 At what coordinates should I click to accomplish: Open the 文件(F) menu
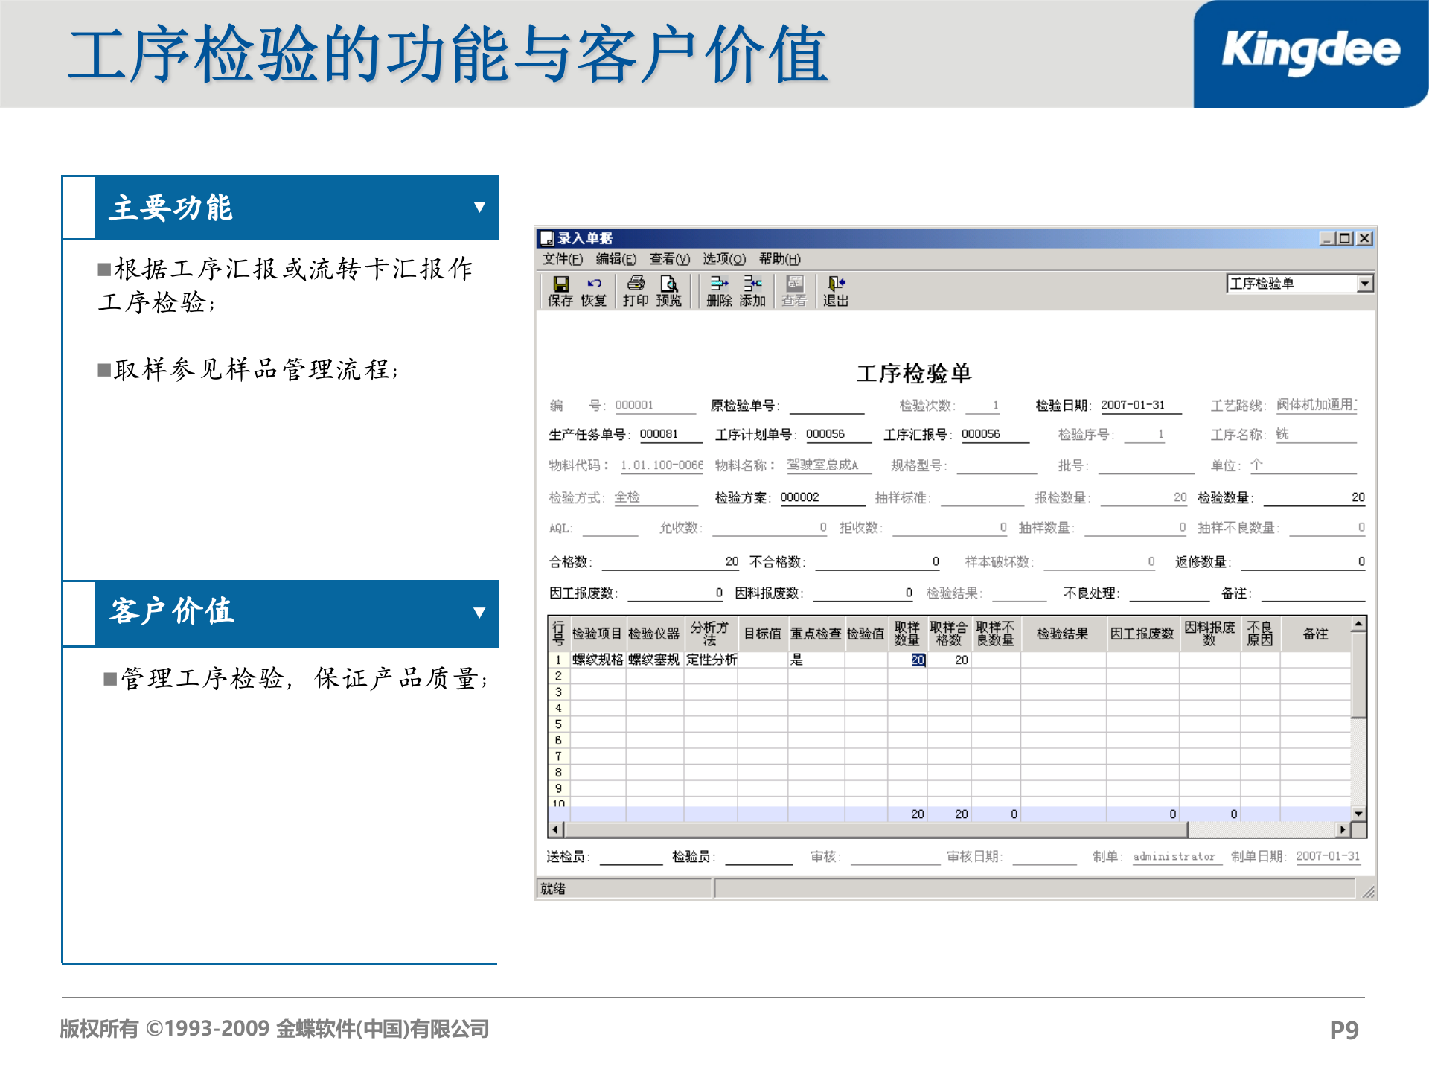562,259
